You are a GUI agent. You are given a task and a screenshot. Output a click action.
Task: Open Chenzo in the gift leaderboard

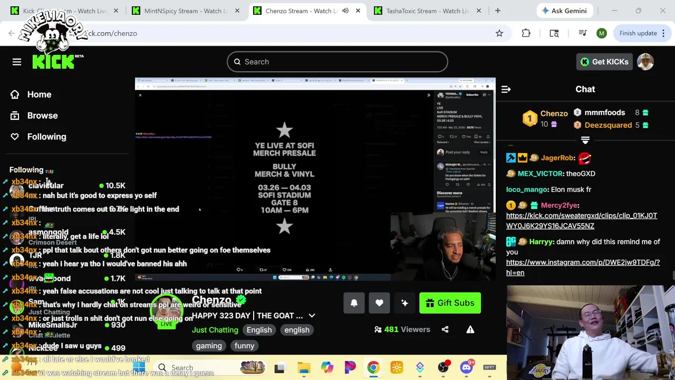point(554,113)
